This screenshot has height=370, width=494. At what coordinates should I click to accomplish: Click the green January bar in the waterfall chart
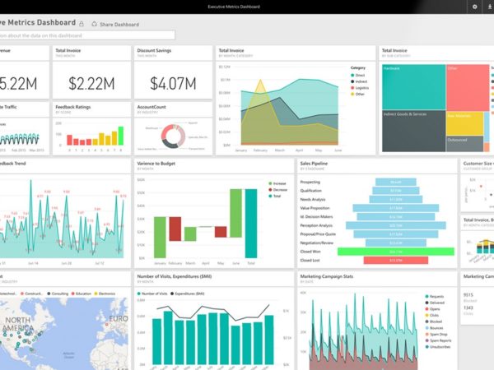coord(160,238)
